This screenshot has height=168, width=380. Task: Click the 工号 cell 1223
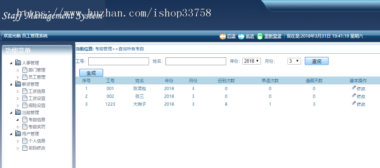(110, 104)
